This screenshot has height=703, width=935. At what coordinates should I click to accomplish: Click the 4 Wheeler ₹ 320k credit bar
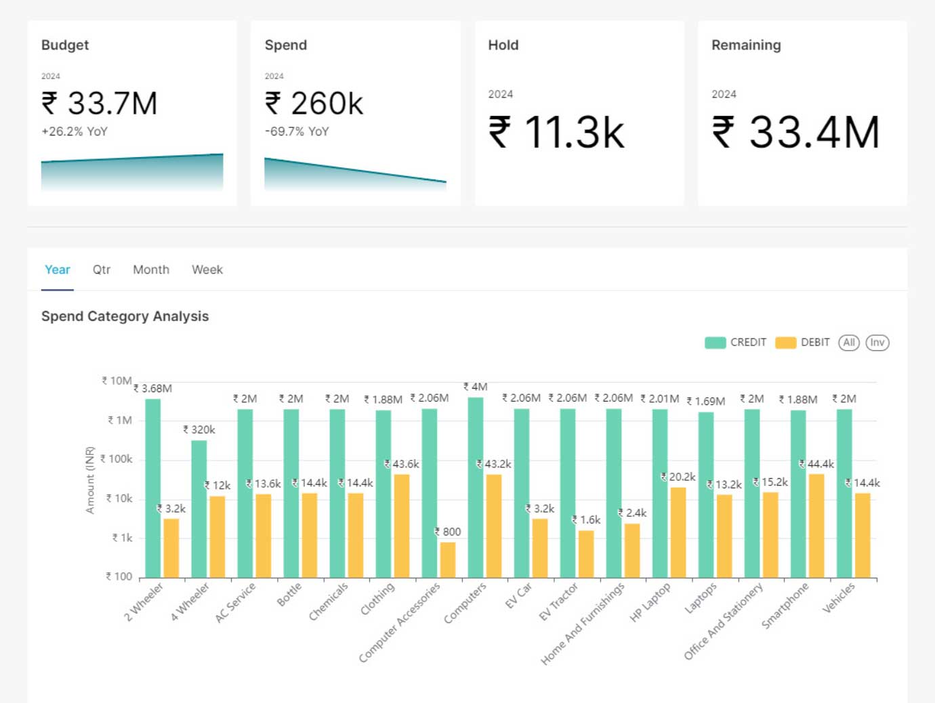(199, 508)
